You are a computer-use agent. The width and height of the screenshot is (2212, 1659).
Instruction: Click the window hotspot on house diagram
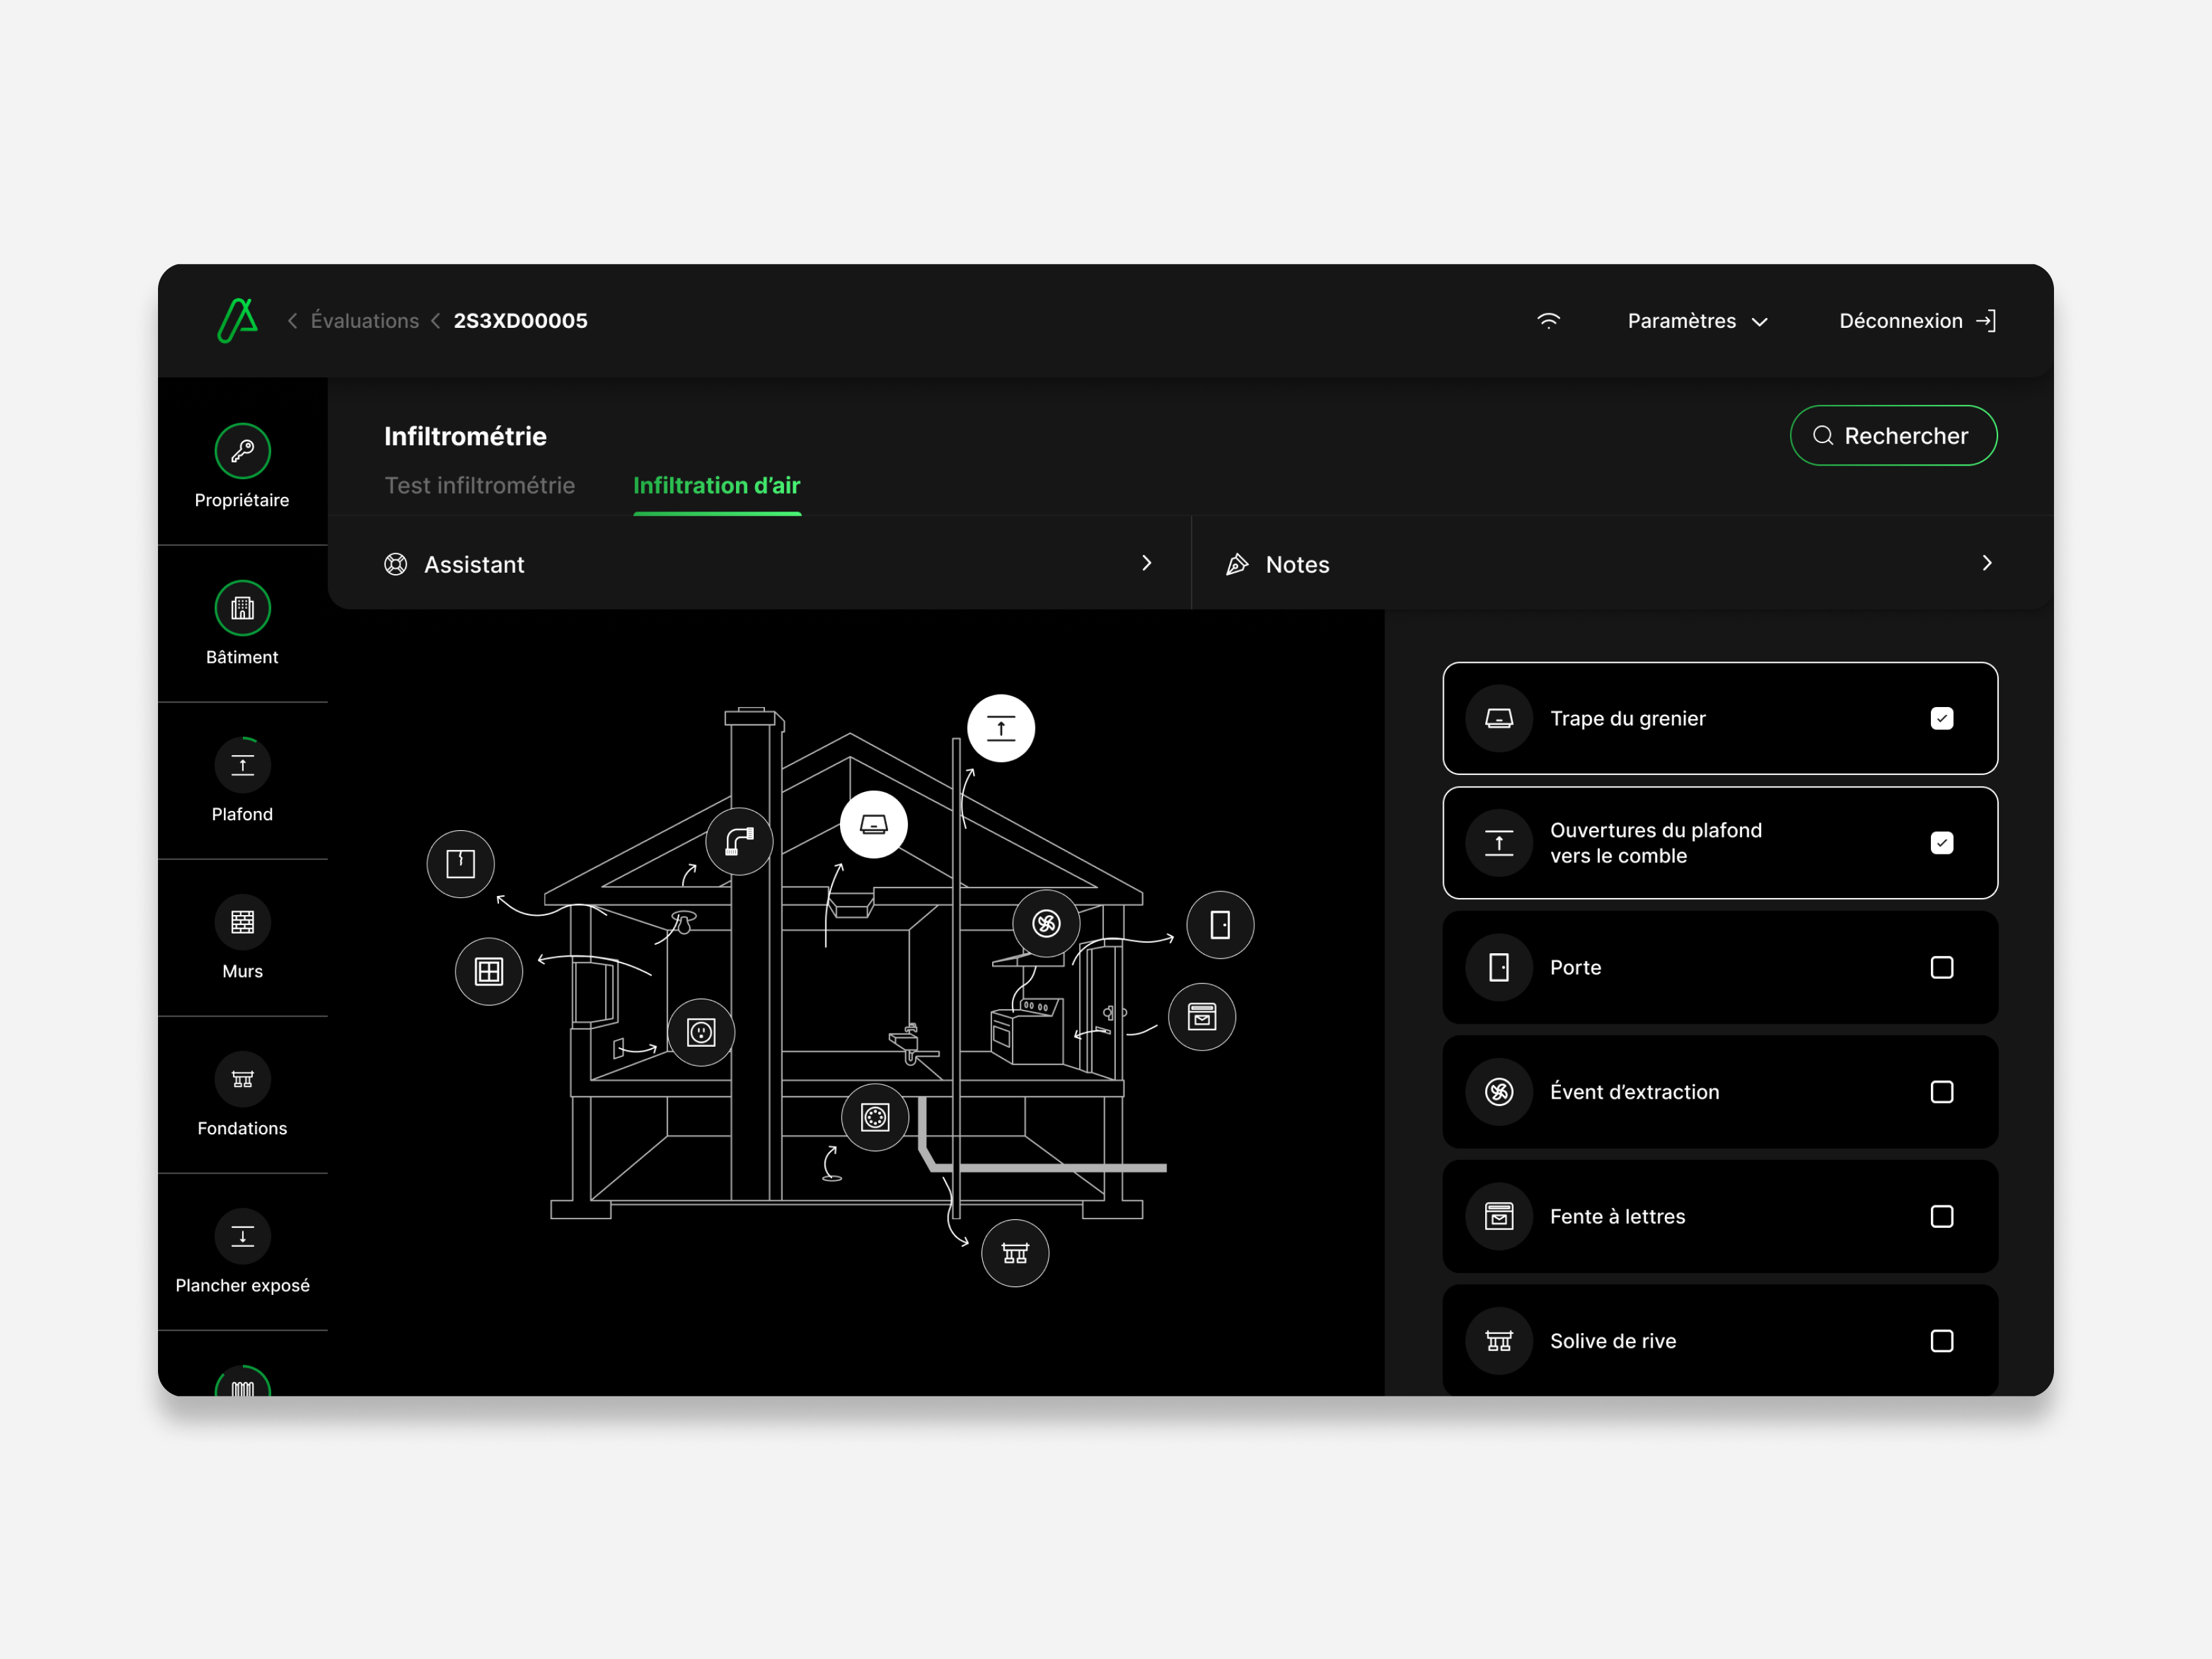tap(488, 971)
